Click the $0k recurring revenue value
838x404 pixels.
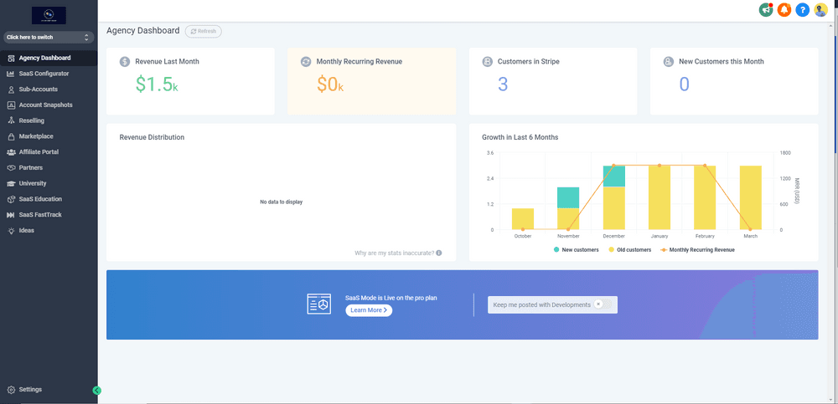point(330,84)
